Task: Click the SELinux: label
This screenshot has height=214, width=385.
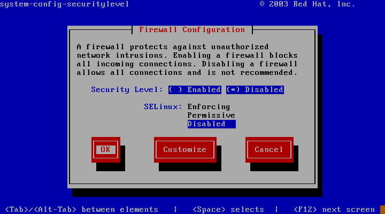Action: 163,107
